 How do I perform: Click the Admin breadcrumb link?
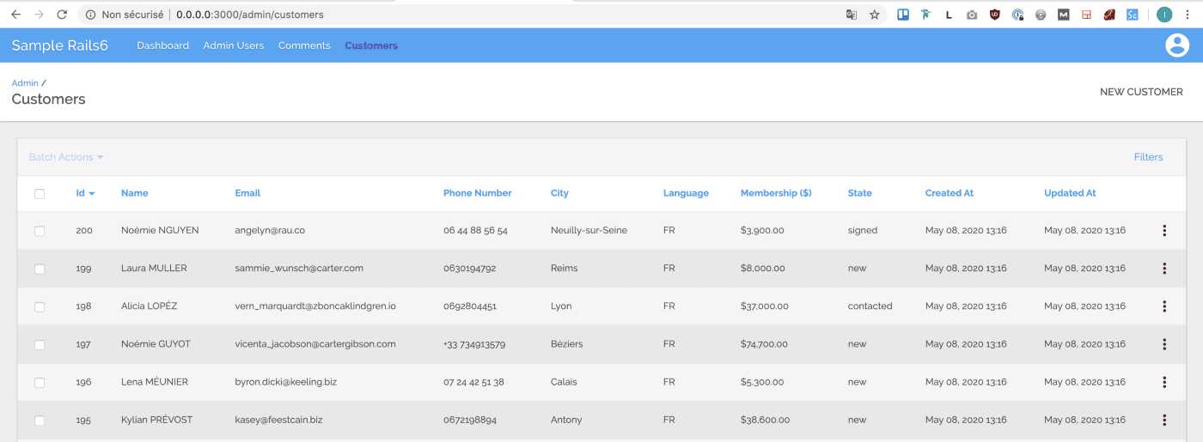[25, 83]
